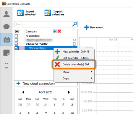Screen dimensions: 133x114
Task: Check the All calendars checkbox
Action: click(x=16, y=36)
